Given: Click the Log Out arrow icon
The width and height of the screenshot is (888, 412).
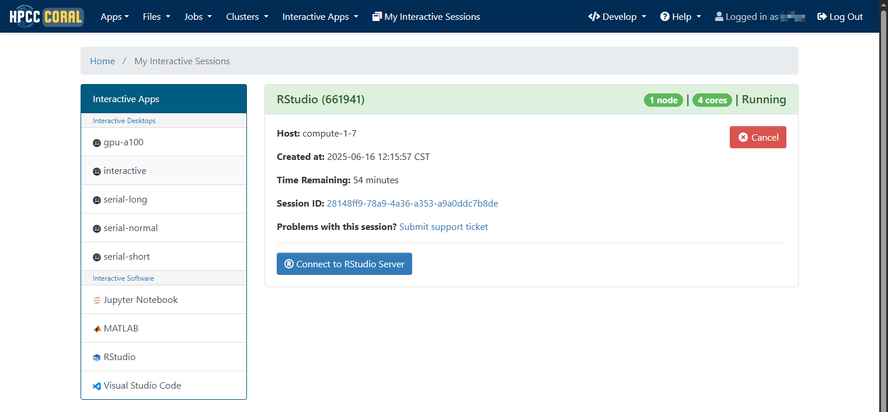Looking at the screenshot, I should (822, 17).
